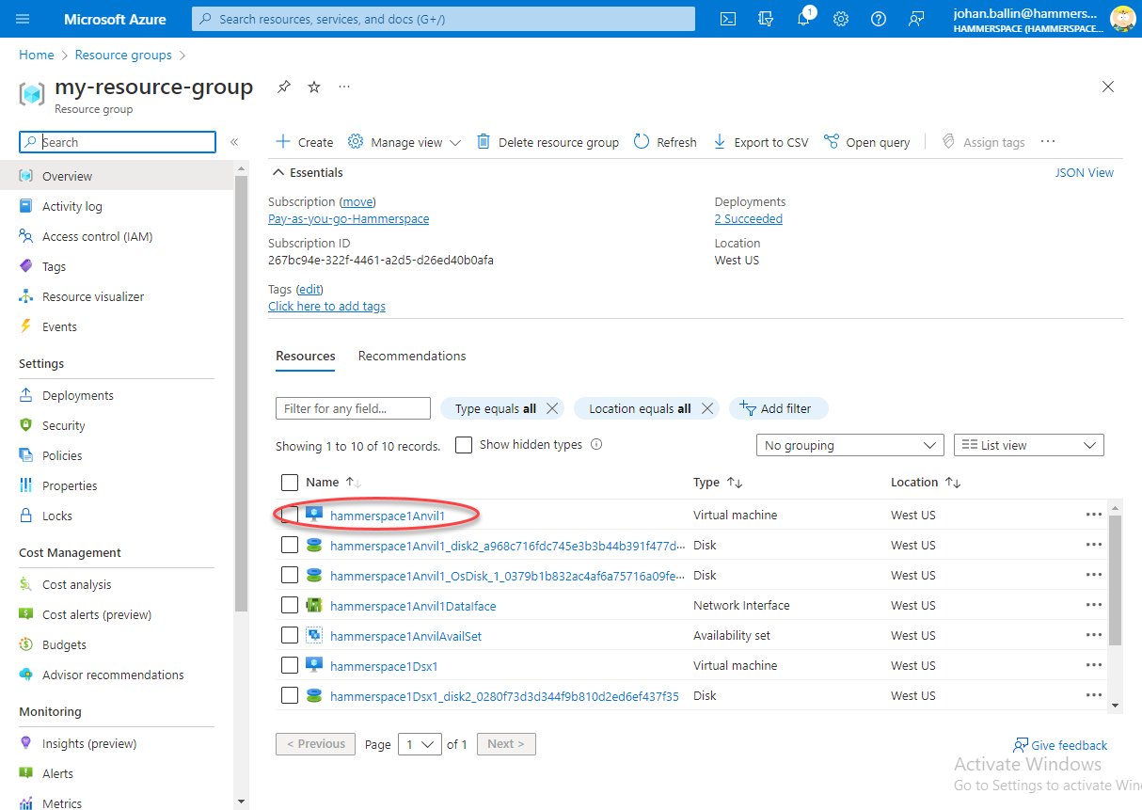Open Access control (IAM)
The image size is (1142, 810).
[97, 236]
